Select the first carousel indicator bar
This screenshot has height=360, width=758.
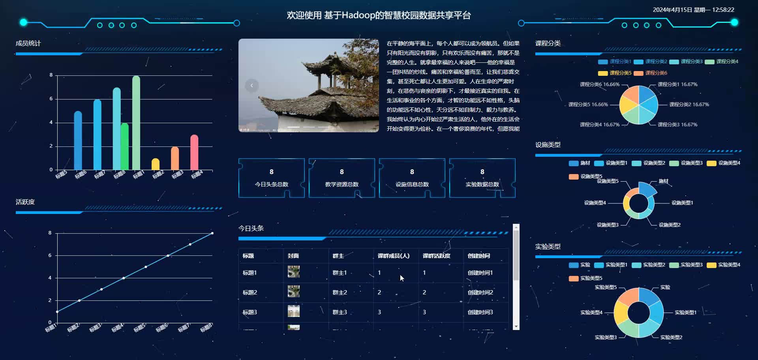293,127
